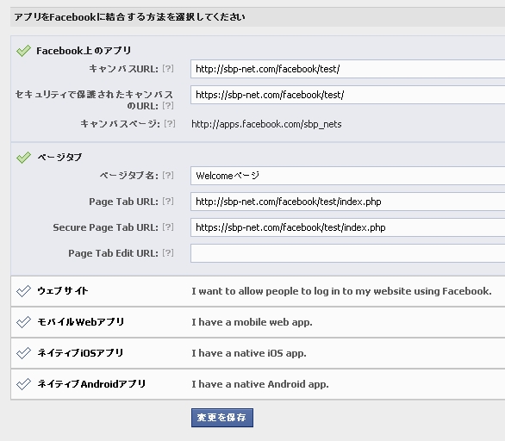Click text 'I have a native iOS app.'
Image resolution: width=505 pixels, height=441 pixels.
(x=249, y=353)
